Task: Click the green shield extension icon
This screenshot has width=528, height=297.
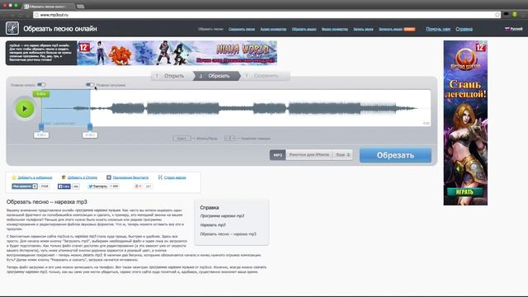Action: pos(515,15)
